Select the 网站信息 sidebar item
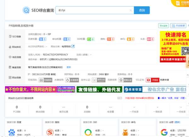Image resolution: width=189 pixels, height=137 pixels. point(15,77)
